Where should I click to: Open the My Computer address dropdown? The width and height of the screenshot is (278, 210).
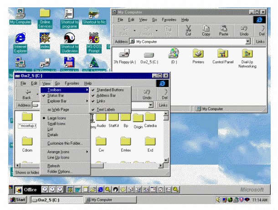pyautogui.click(x=248, y=41)
